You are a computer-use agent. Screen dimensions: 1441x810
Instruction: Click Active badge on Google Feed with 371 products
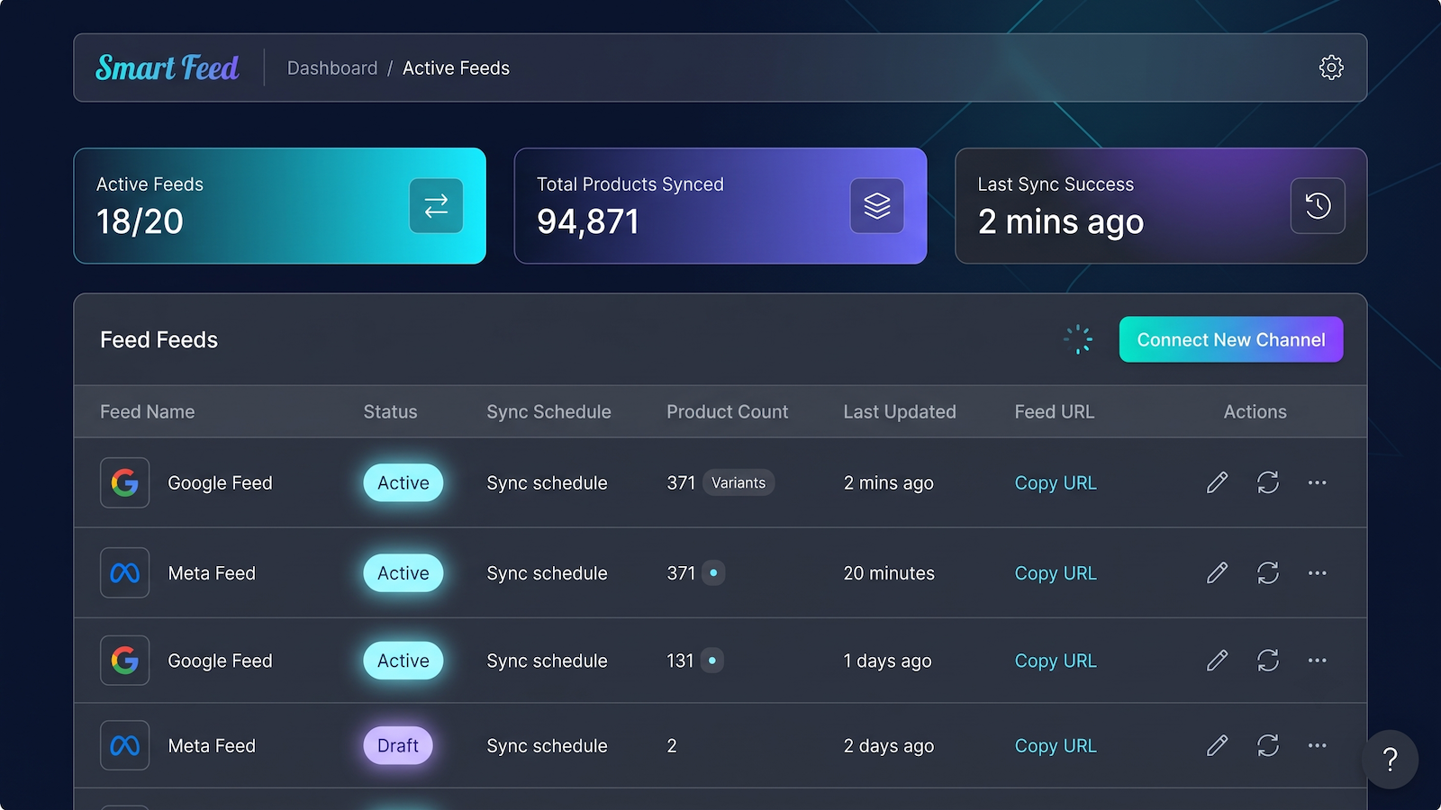(403, 483)
